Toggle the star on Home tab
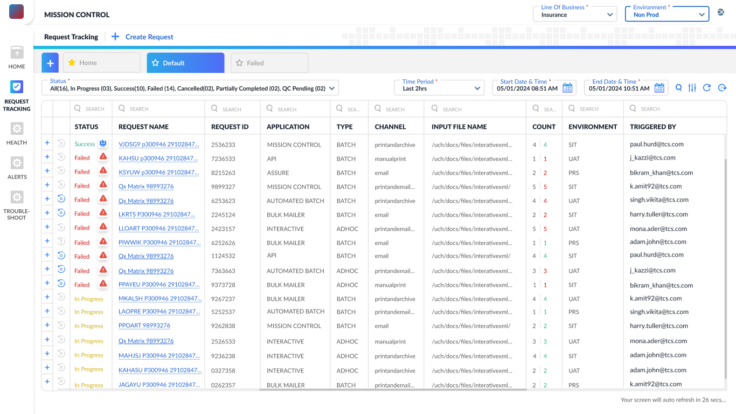 72,63
